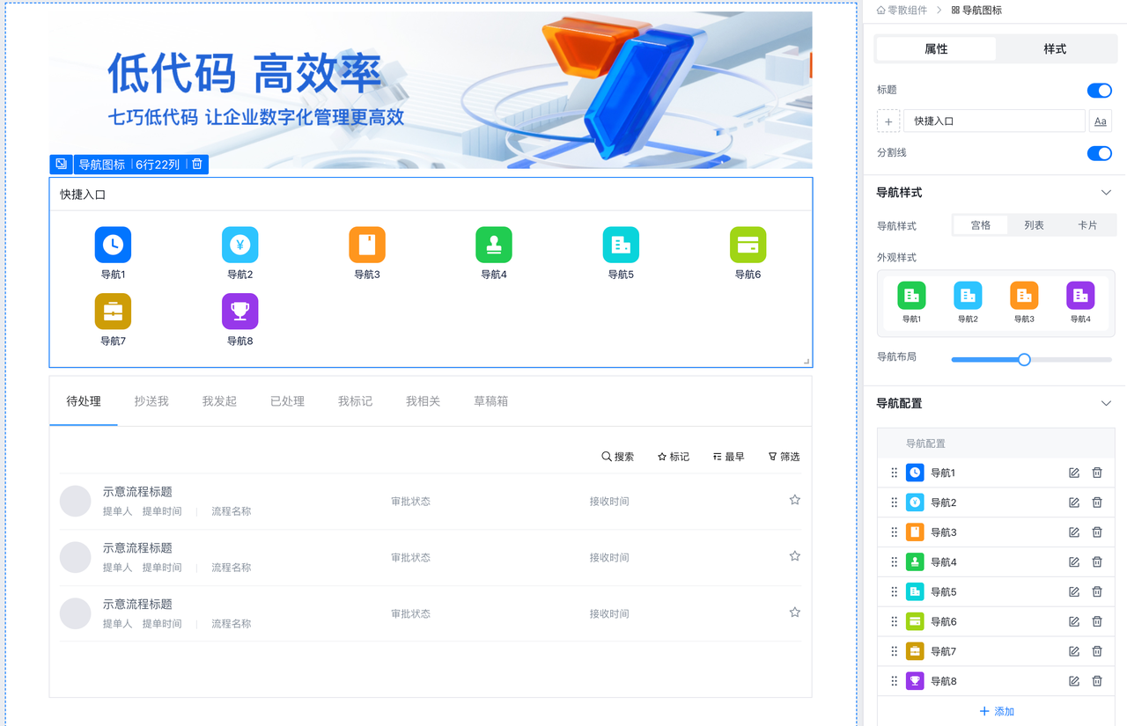Collapse the 导航样式 section
This screenshot has width=1127, height=726.
pos(1106,193)
